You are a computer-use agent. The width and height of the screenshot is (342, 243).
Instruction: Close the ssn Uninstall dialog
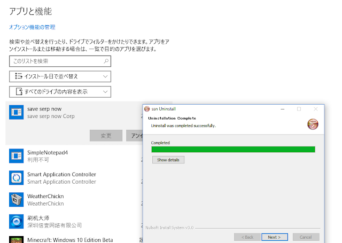click(x=316, y=109)
